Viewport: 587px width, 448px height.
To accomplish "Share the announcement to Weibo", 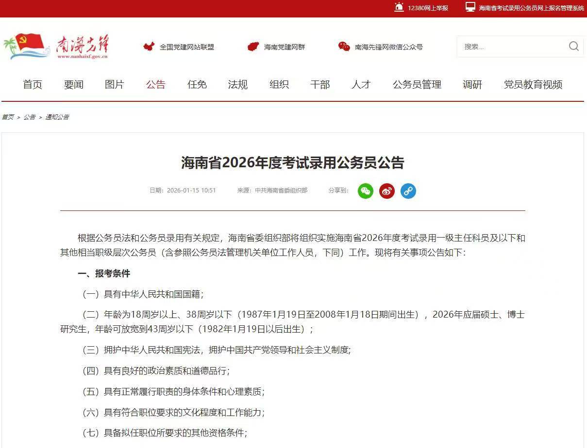I will click(x=386, y=191).
